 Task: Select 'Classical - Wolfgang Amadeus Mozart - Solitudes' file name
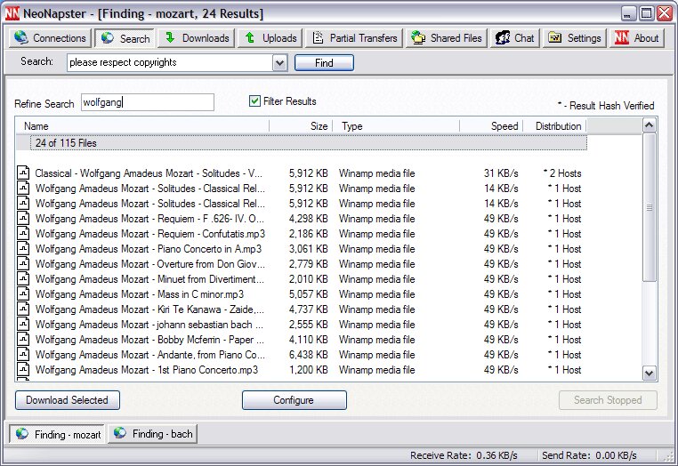tap(149, 173)
